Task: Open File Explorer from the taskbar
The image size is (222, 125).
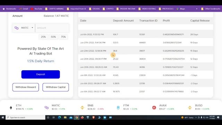Action: click(65, 117)
